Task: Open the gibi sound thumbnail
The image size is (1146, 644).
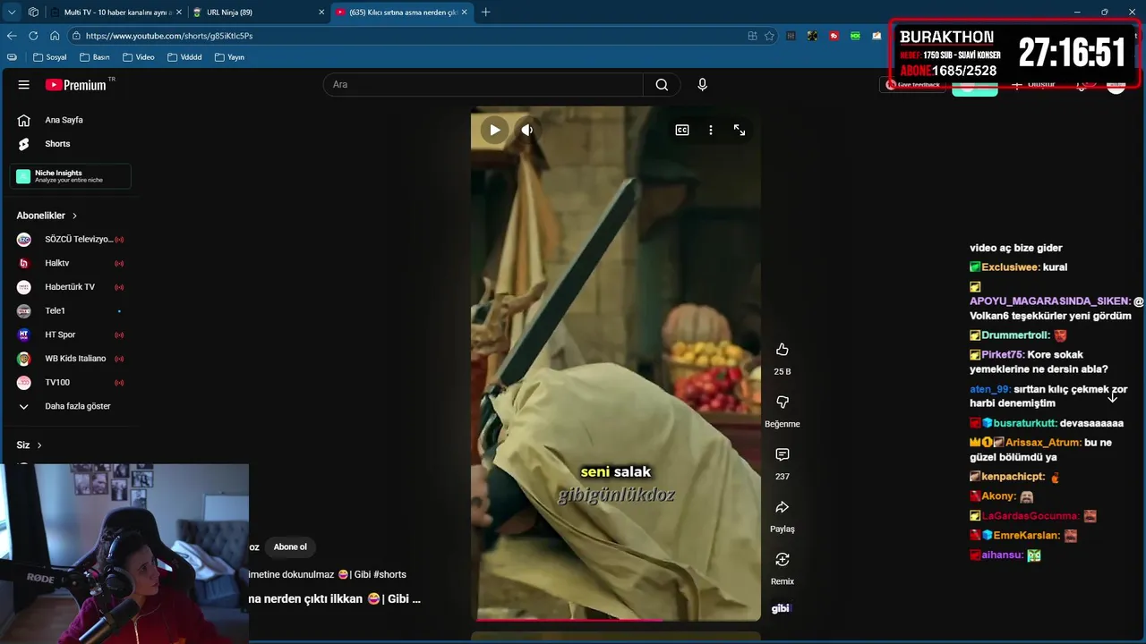Action: coord(783,608)
